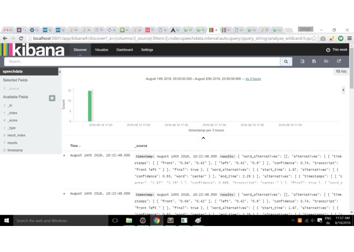The height and width of the screenshot is (252, 354).
Task: Open the action center notification icon
Action: [319, 220]
